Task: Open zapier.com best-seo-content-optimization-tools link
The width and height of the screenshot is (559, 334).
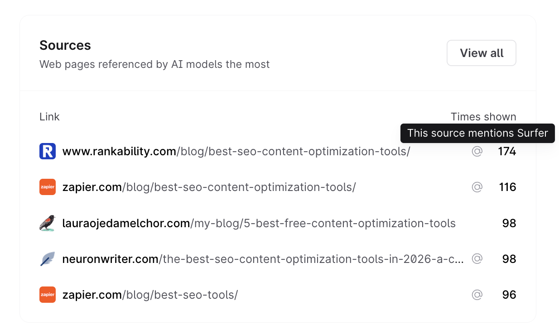Action: coord(209,187)
